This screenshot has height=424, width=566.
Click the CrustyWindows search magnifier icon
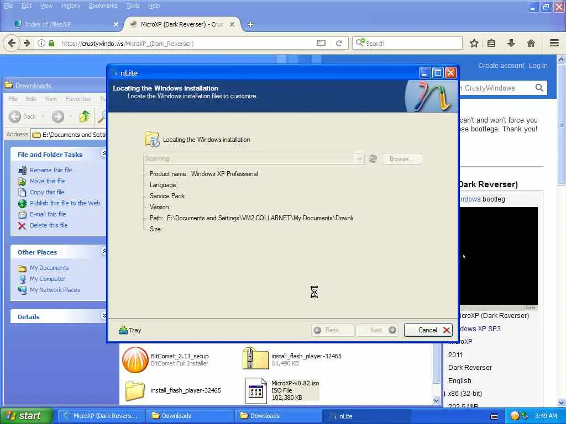tap(539, 88)
